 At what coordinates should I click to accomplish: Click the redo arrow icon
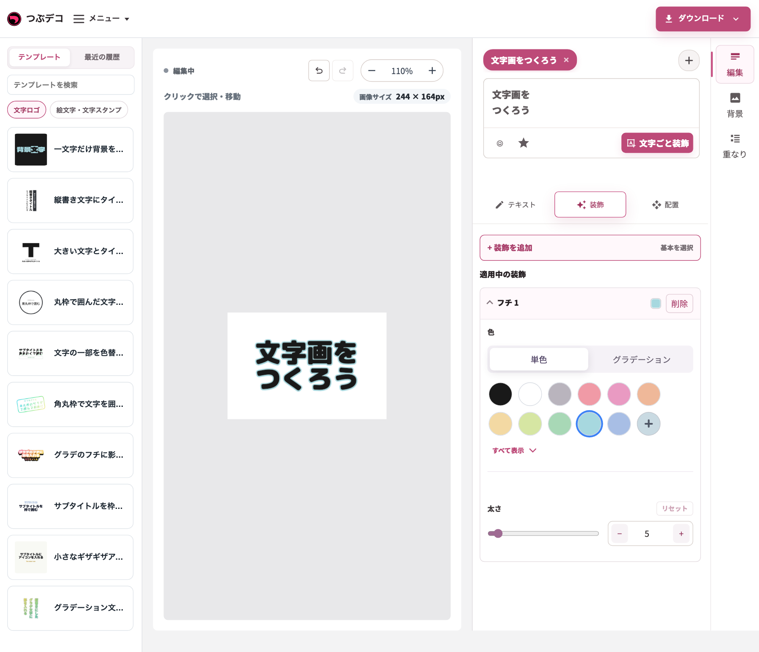(x=343, y=71)
